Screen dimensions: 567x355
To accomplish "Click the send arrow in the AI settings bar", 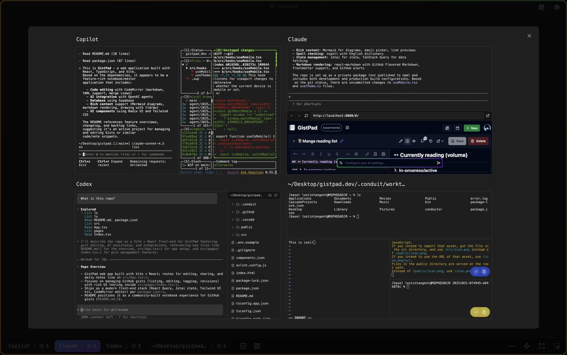I will click(x=439, y=162).
